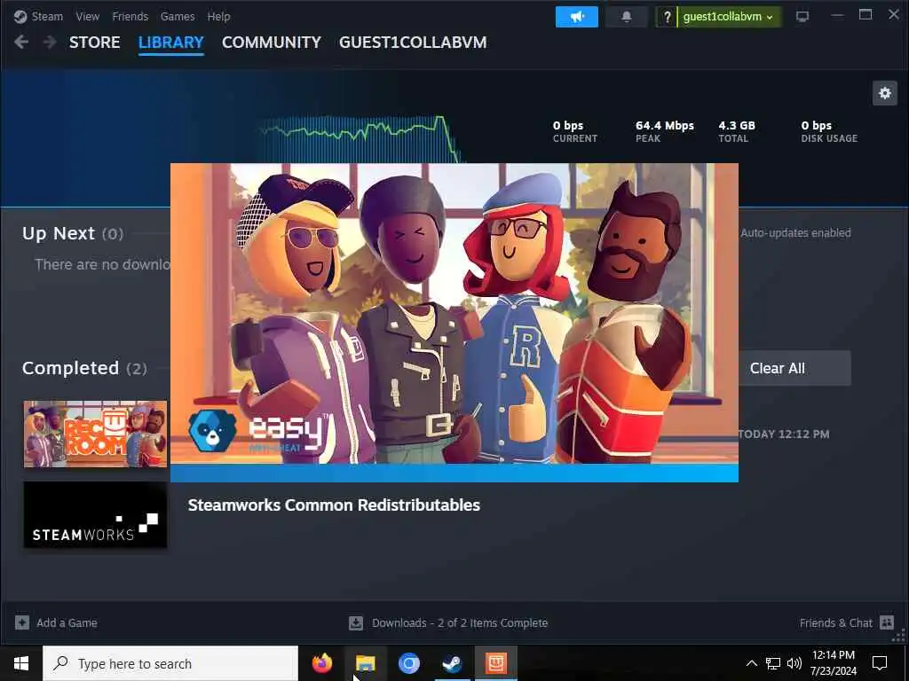Open the Windows notification center icon
The width and height of the screenshot is (909, 681).
pos(880,663)
